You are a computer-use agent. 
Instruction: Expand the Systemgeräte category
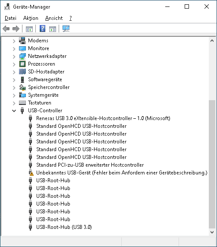point(14,95)
